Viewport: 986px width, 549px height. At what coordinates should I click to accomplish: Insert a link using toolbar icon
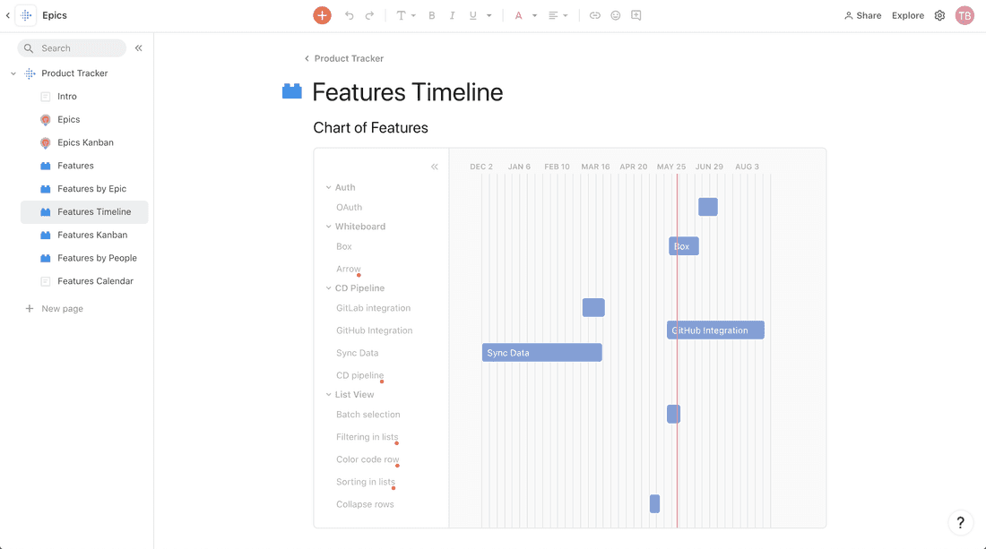[x=594, y=15]
